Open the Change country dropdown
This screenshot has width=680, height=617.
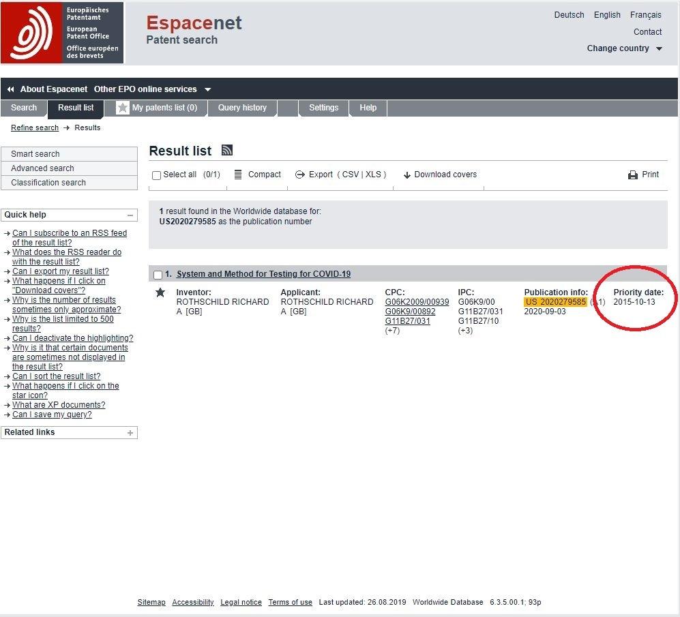(x=624, y=48)
